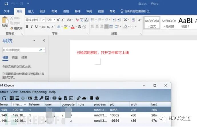Open the Attacks menu in Cobalt Strike

click(x=25, y=92)
